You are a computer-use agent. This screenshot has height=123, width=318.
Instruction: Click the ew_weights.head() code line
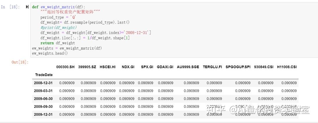(50, 53)
